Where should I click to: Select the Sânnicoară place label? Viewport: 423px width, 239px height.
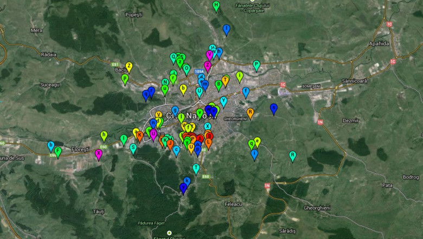click(354, 81)
